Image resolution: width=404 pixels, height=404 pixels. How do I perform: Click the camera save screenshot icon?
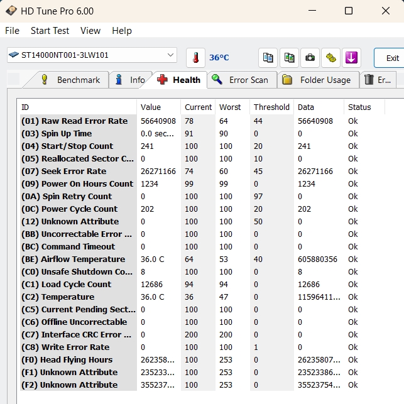coord(310,57)
